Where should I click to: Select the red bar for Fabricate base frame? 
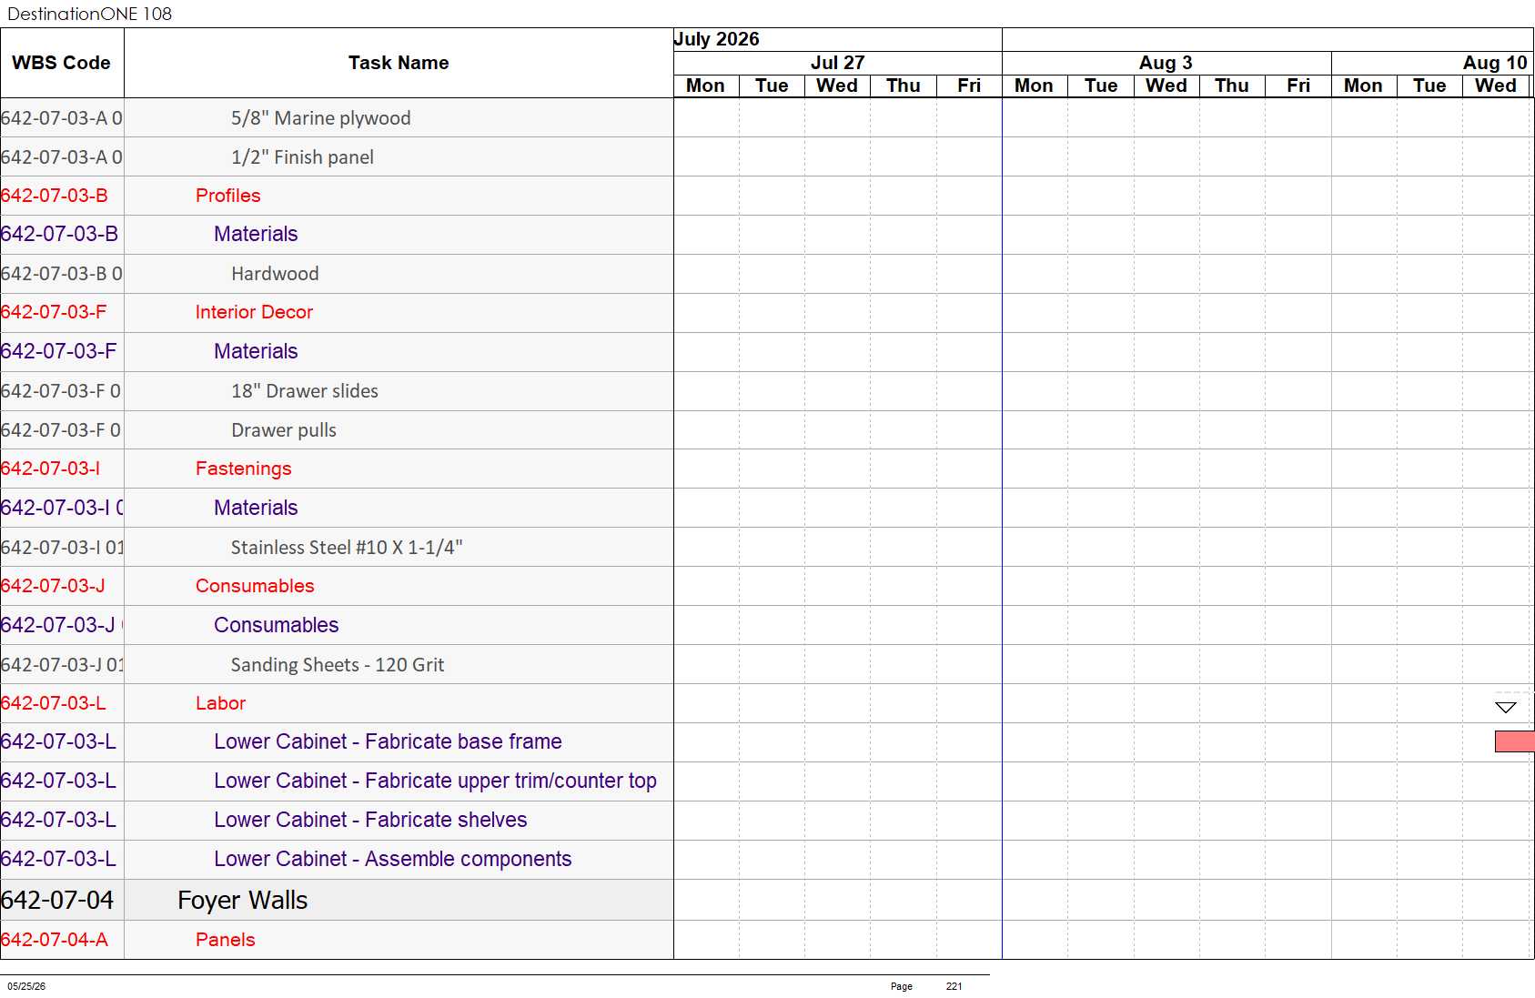pyautogui.click(x=1514, y=741)
